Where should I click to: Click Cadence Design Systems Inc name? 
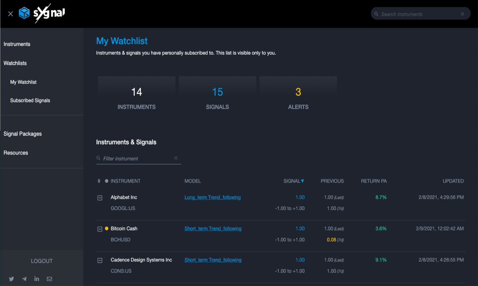point(141,260)
